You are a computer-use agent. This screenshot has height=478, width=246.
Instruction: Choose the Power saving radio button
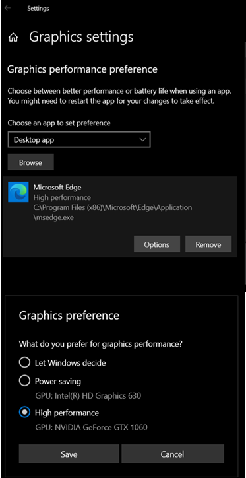(24, 381)
